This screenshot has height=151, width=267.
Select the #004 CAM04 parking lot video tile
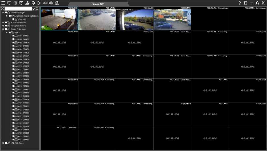[x=172, y=19]
